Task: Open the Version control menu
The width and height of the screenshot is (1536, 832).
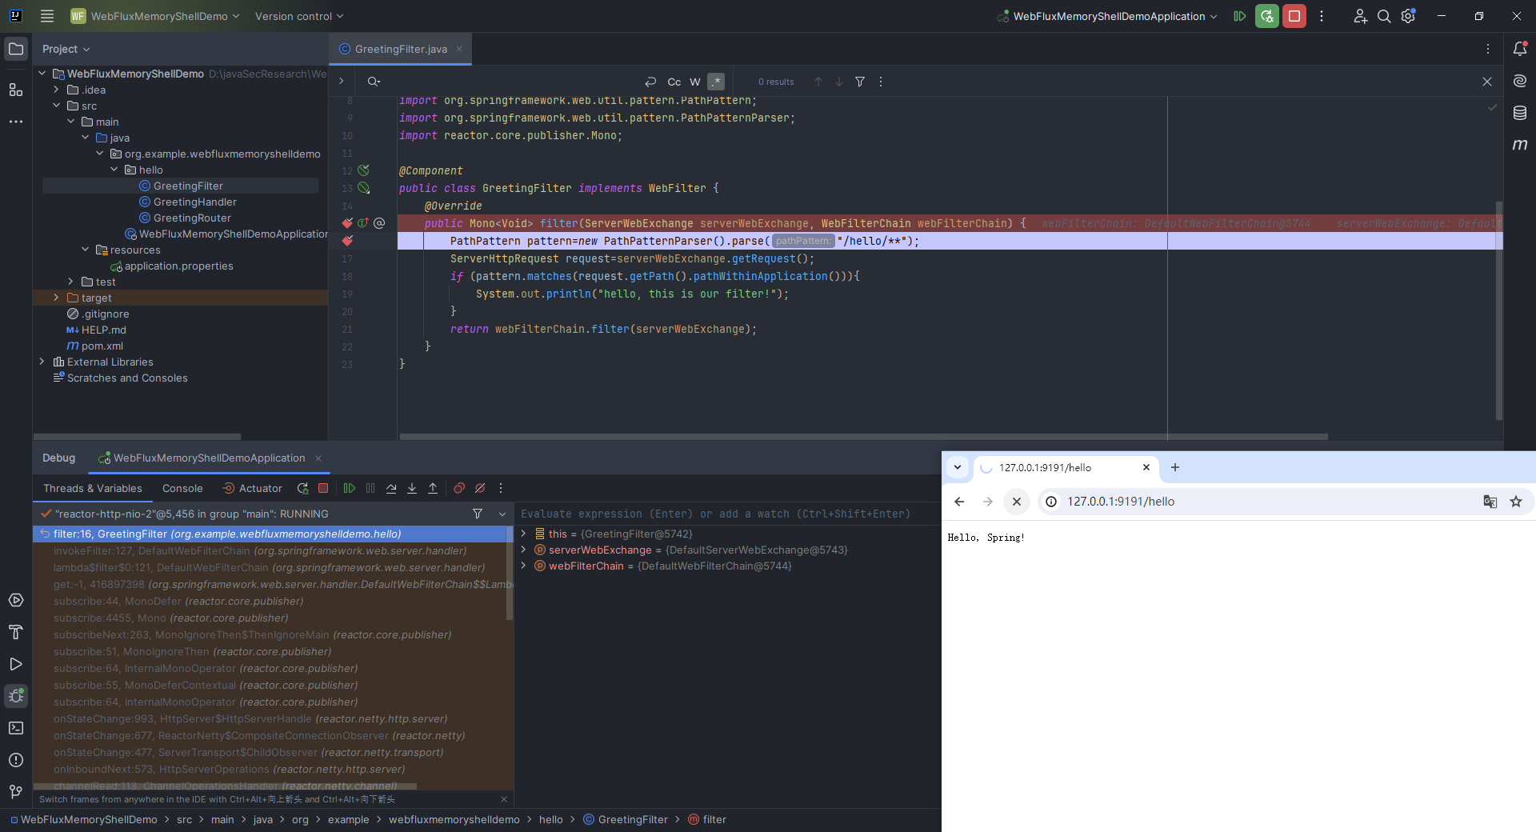Action: [x=299, y=16]
